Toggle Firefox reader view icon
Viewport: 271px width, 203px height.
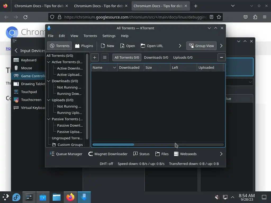pos(211,17)
